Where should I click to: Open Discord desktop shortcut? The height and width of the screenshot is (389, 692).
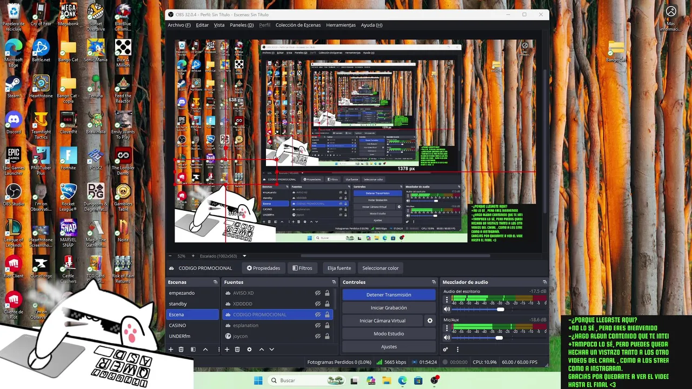pos(14,123)
